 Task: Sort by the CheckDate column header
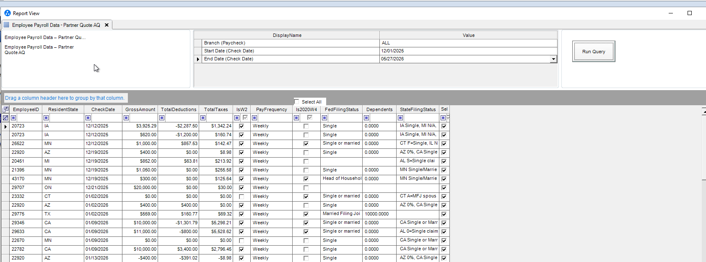coord(103,109)
